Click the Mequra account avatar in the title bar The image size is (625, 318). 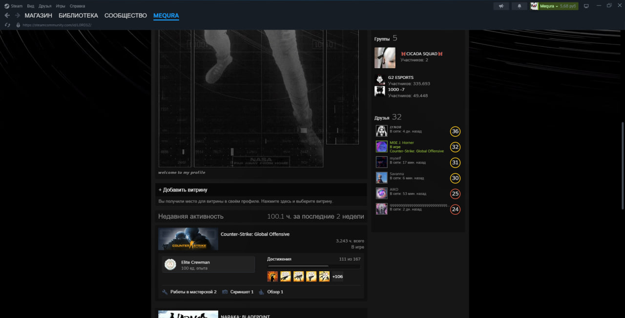pyautogui.click(x=535, y=6)
